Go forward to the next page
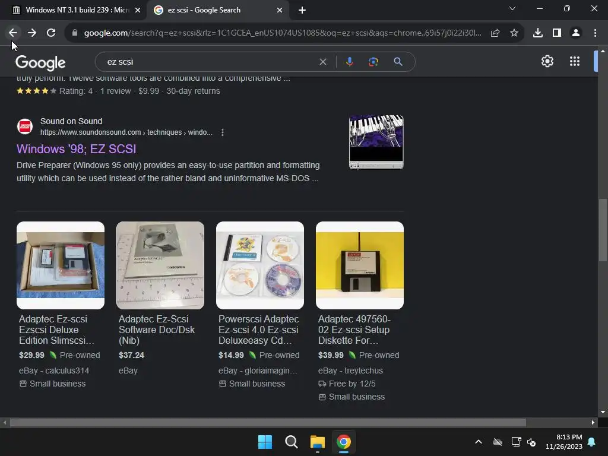Viewport: 608px width, 456px height. pyautogui.click(x=32, y=33)
